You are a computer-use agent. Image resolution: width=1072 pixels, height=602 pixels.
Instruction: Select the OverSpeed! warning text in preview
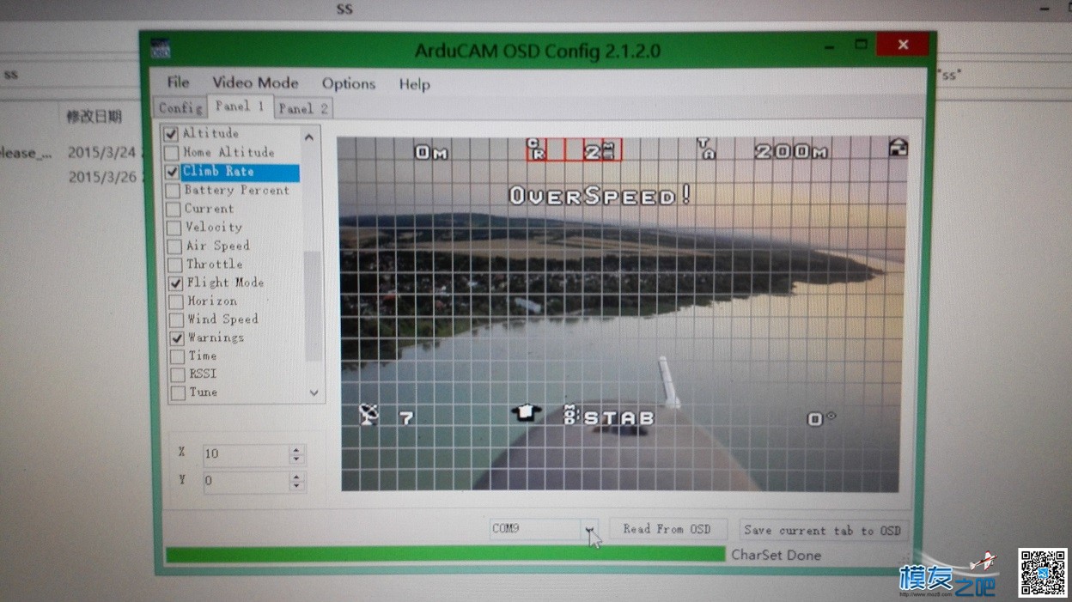point(600,196)
